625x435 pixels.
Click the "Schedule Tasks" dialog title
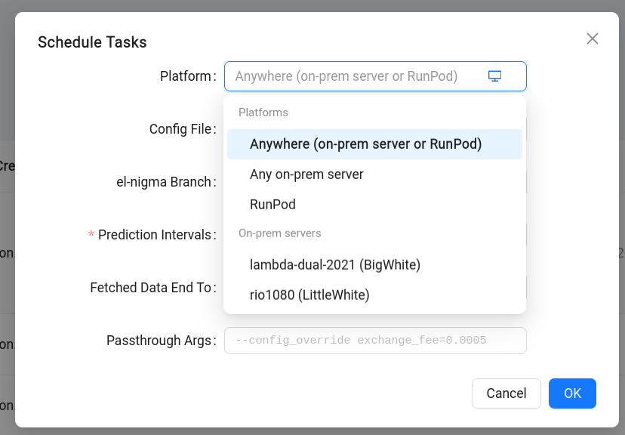(92, 42)
